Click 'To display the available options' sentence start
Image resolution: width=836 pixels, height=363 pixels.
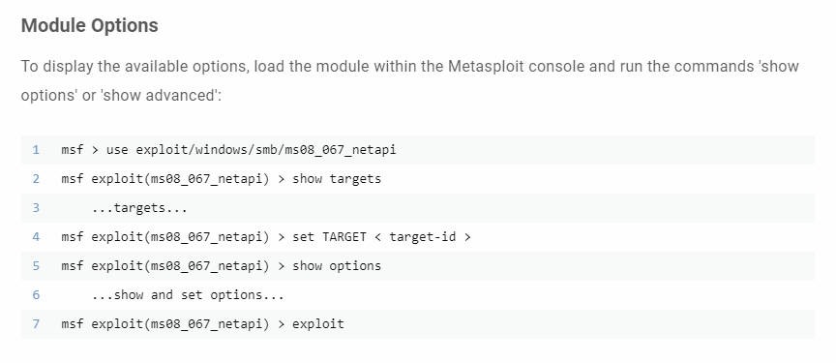point(135,67)
